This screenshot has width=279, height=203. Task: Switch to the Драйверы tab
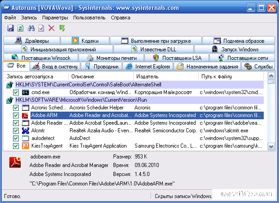pos(32,41)
